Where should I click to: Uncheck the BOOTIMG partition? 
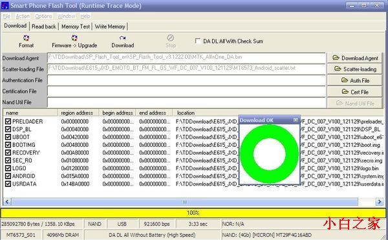(8, 145)
